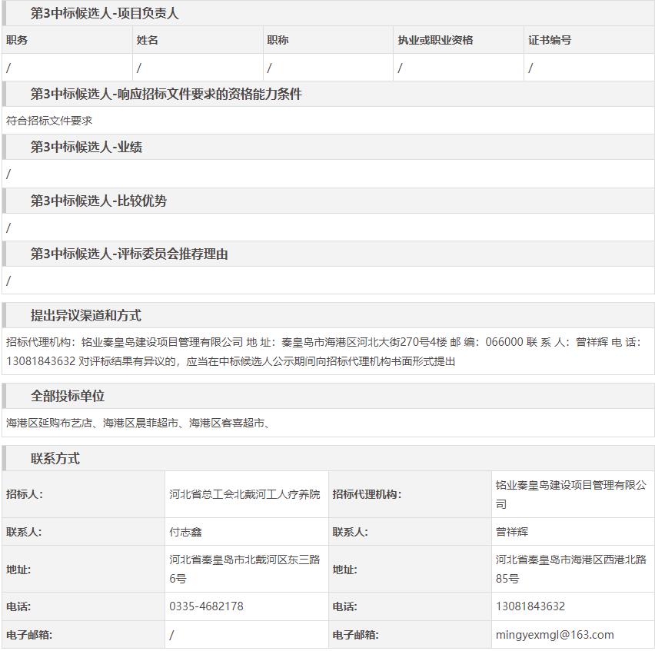The image size is (655, 651).
Task: Select the agency address ending 西港北路85号
Action: (570, 569)
